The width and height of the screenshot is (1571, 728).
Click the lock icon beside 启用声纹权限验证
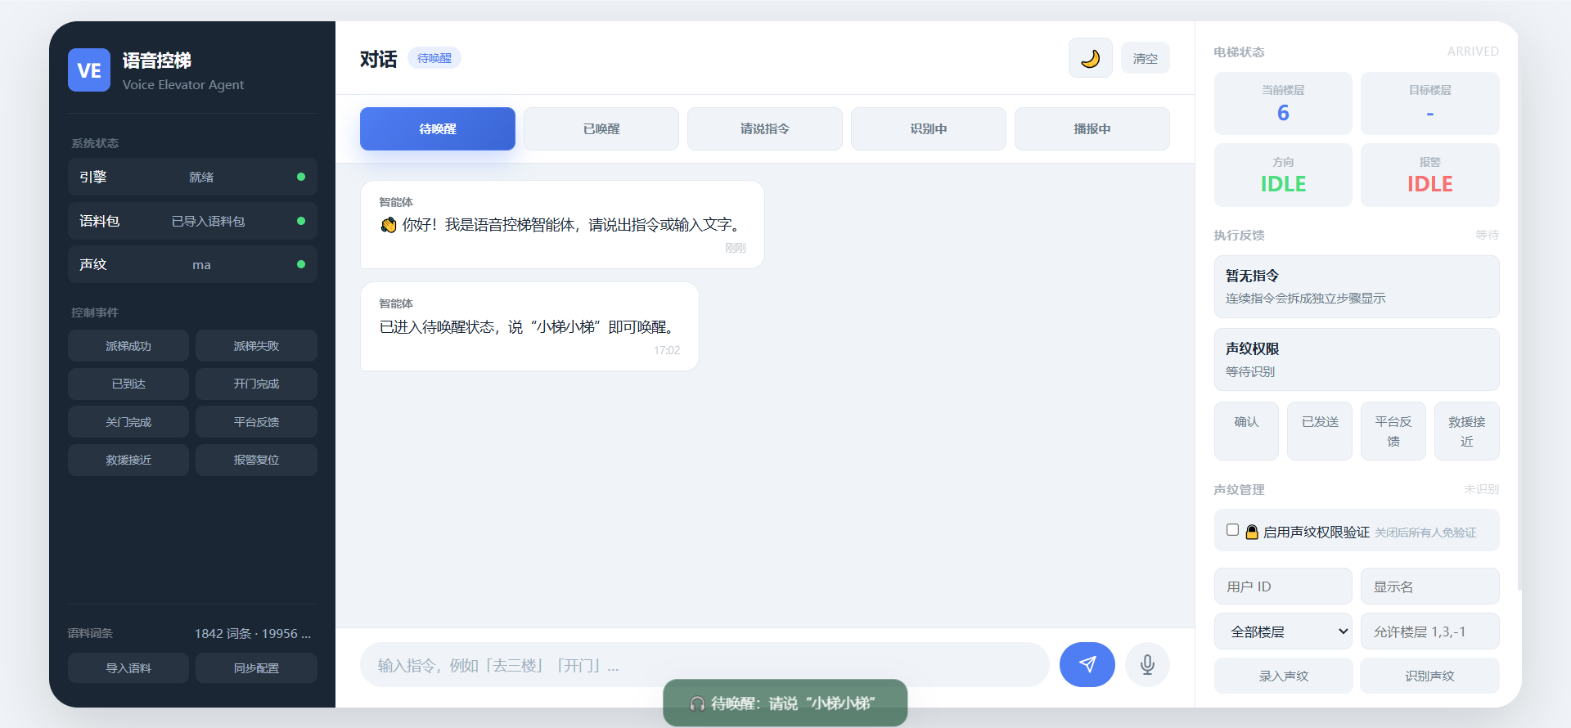coord(1252,532)
